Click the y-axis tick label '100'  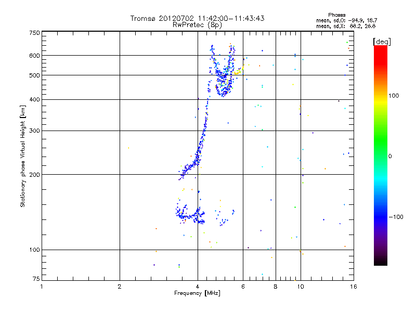click(x=35, y=250)
